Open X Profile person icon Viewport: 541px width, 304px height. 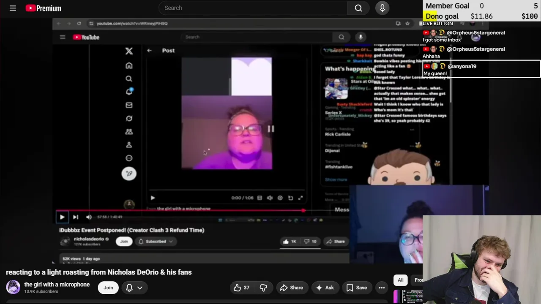[x=129, y=145]
